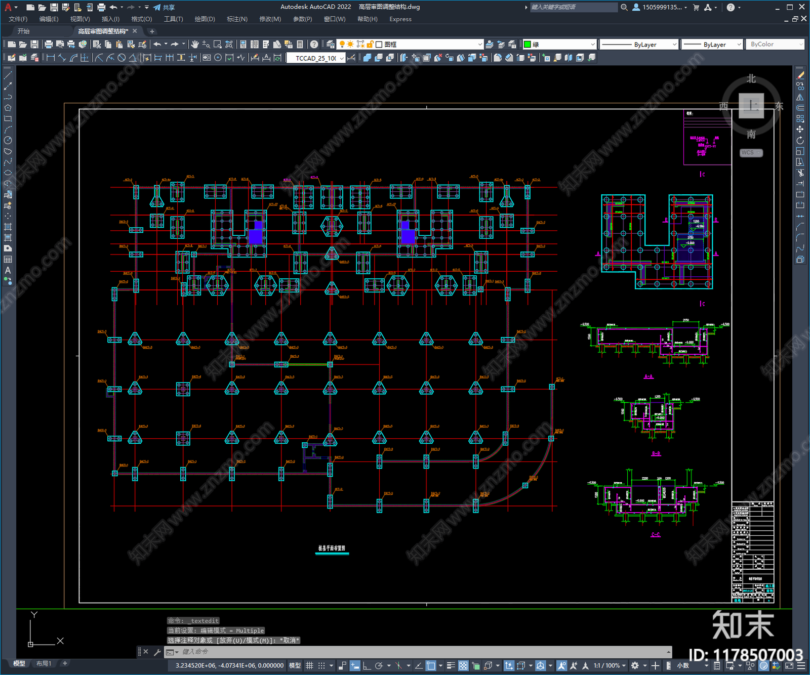Screen dimensions: 810x675
Task: Open the workspace switching gear icon
Action: coord(635,665)
